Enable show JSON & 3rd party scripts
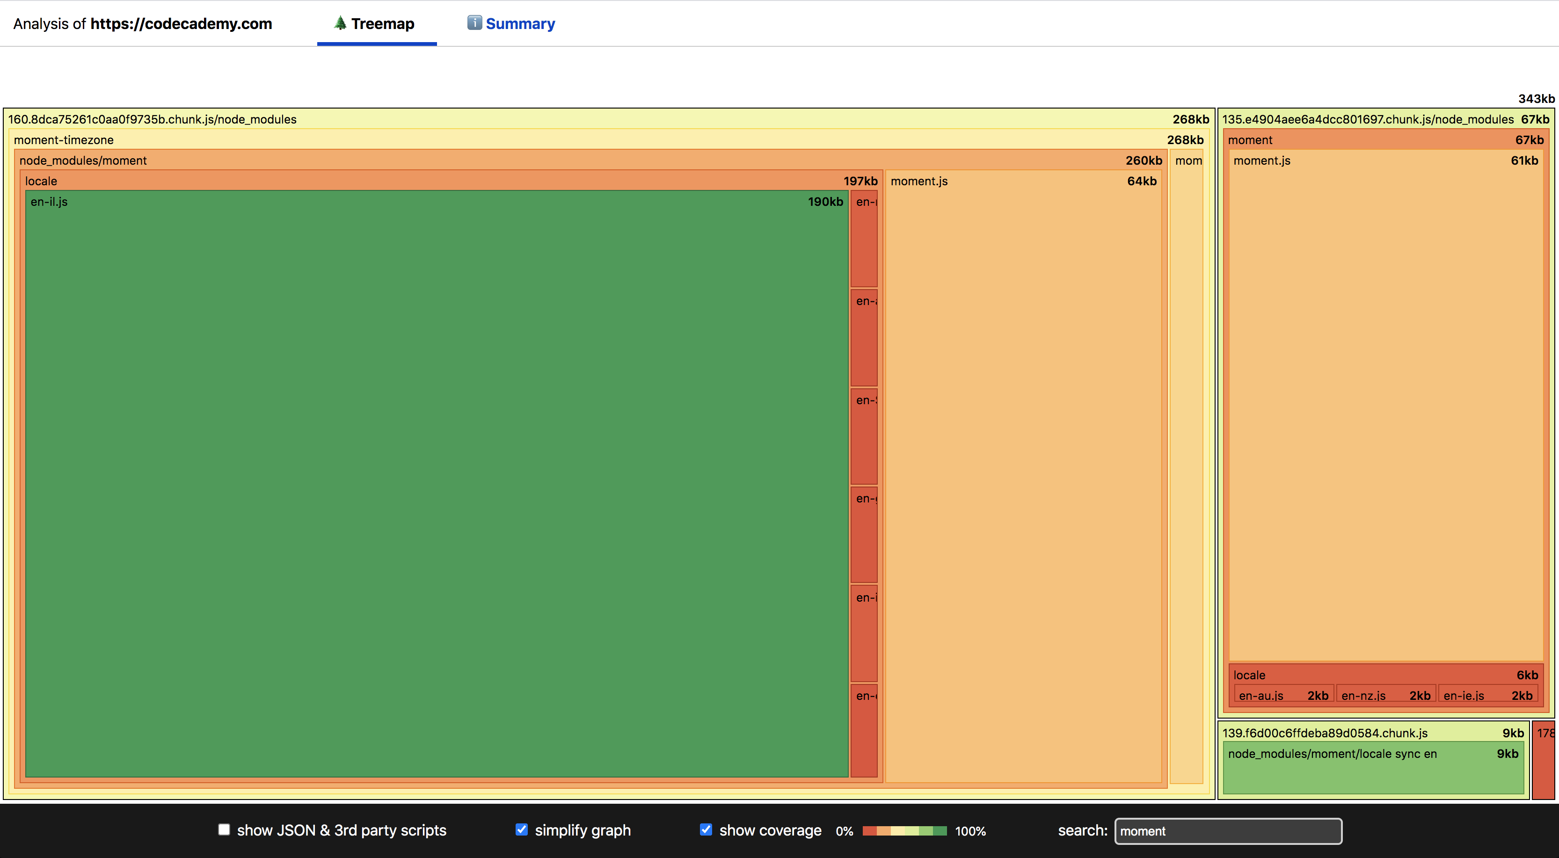 (224, 829)
